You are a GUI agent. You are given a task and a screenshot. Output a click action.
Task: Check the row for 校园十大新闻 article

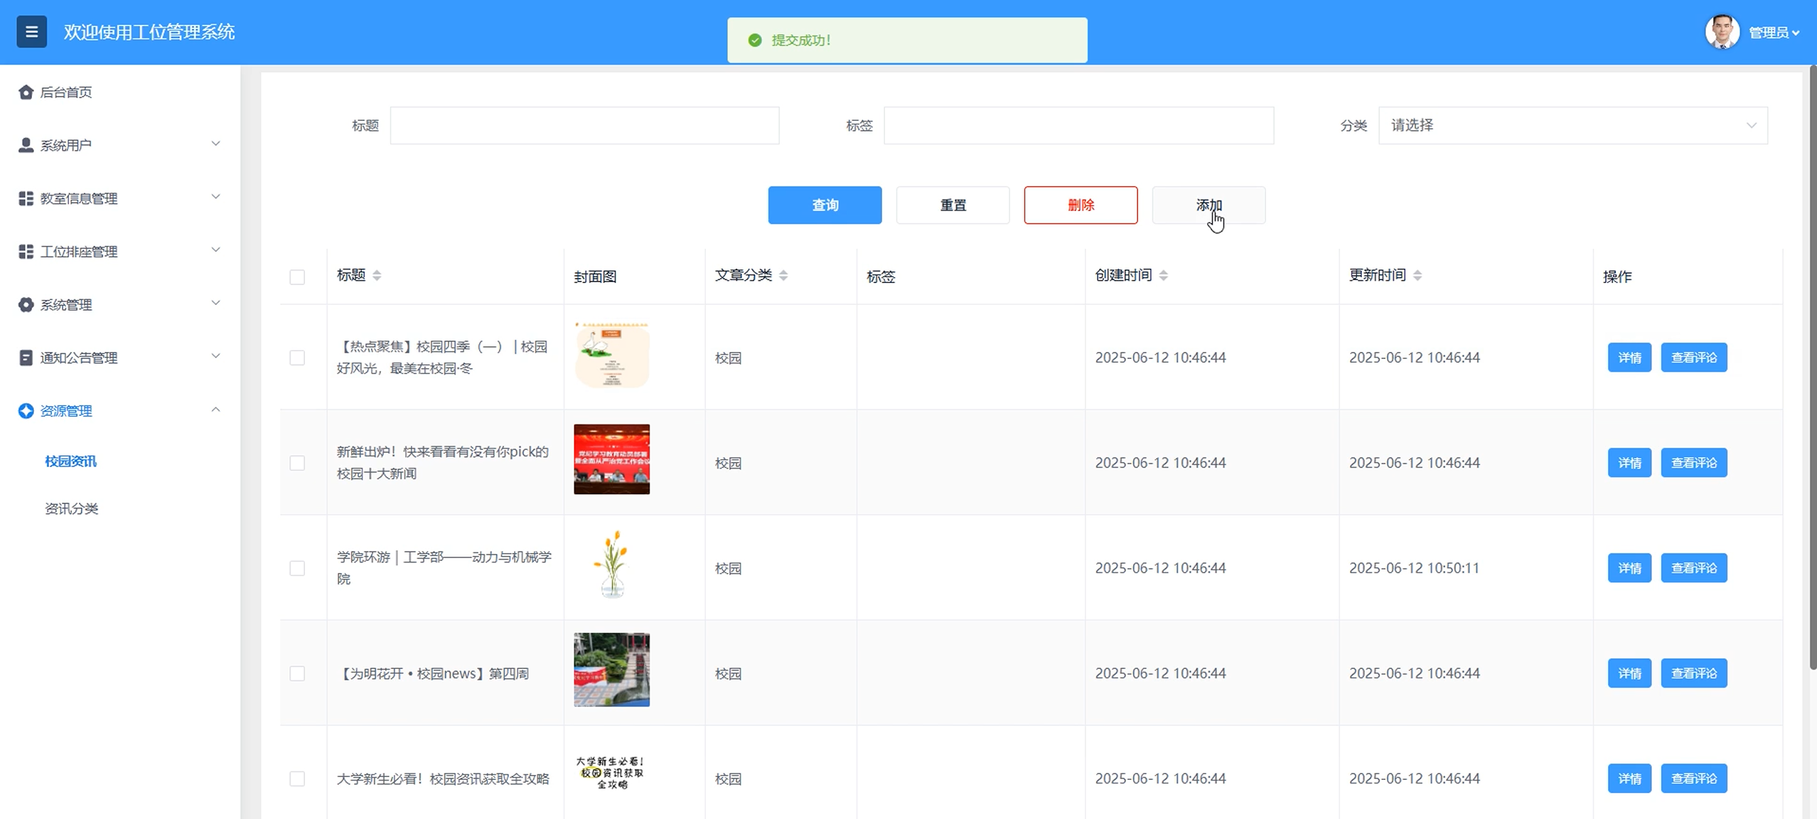pos(297,463)
